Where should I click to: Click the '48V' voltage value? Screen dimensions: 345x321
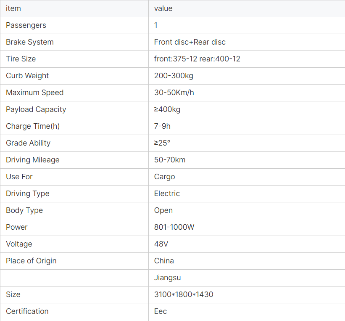click(161, 244)
